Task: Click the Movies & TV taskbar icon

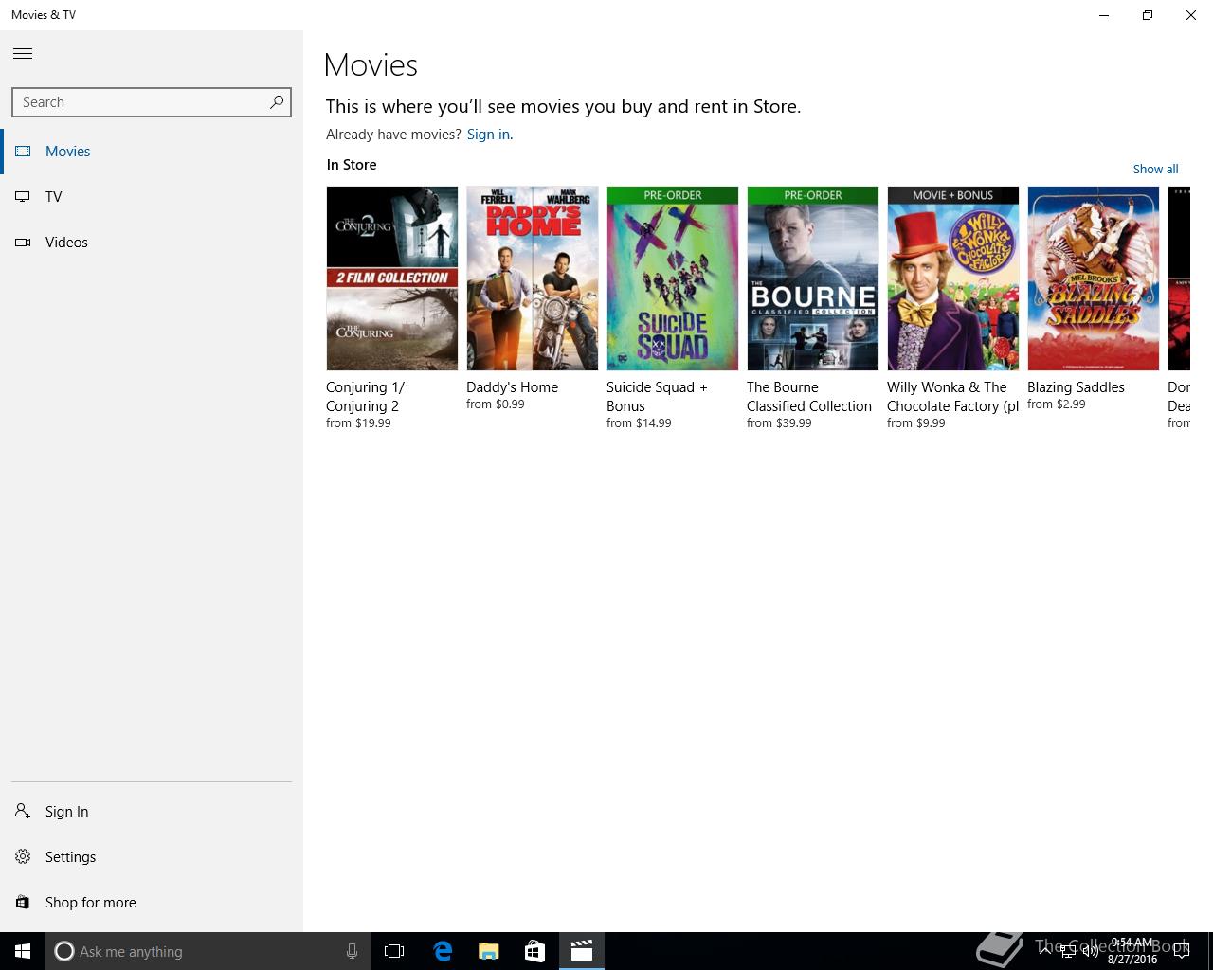Action: [x=582, y=951]
